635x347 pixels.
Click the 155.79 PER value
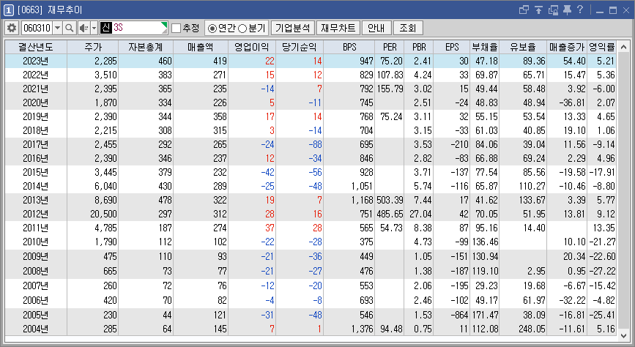tap(390, 89)
